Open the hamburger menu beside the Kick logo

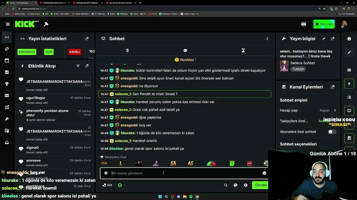tap(8, 24)
